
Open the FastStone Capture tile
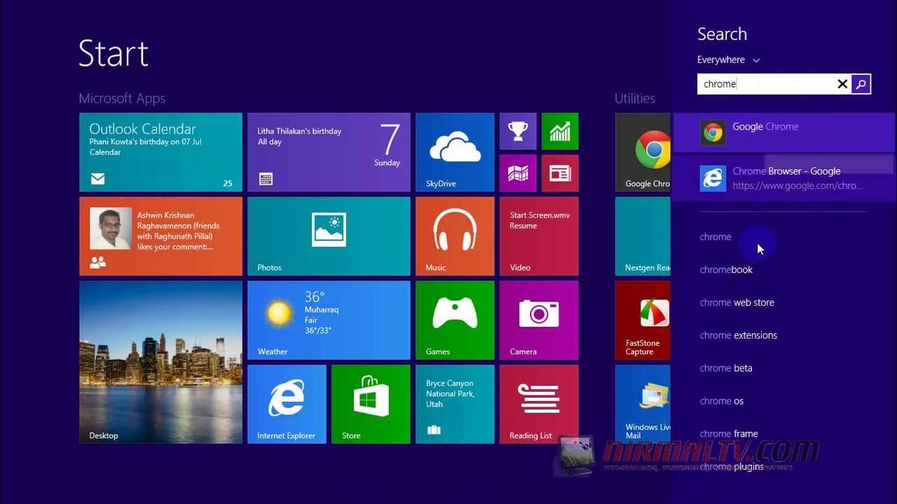pos(643,320)
